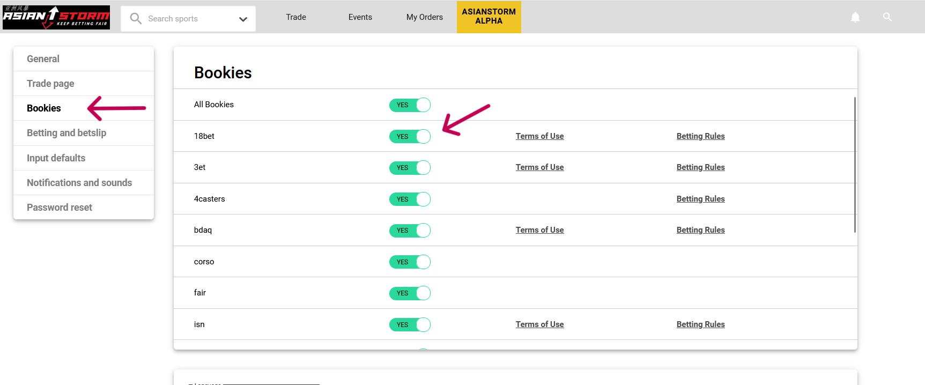The width and height of the screenshot is (925, 385).
Task: Click the fair bookie name
Action: [x=200, y=293]
